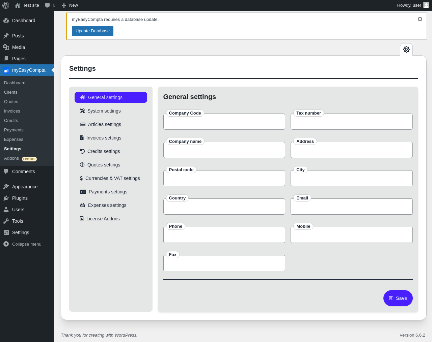Open the comments bubble in admin bar
The width and height of the screenshot is (432, 342).
coord(50,5)
